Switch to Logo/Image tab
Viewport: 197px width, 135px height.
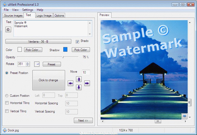44,16
